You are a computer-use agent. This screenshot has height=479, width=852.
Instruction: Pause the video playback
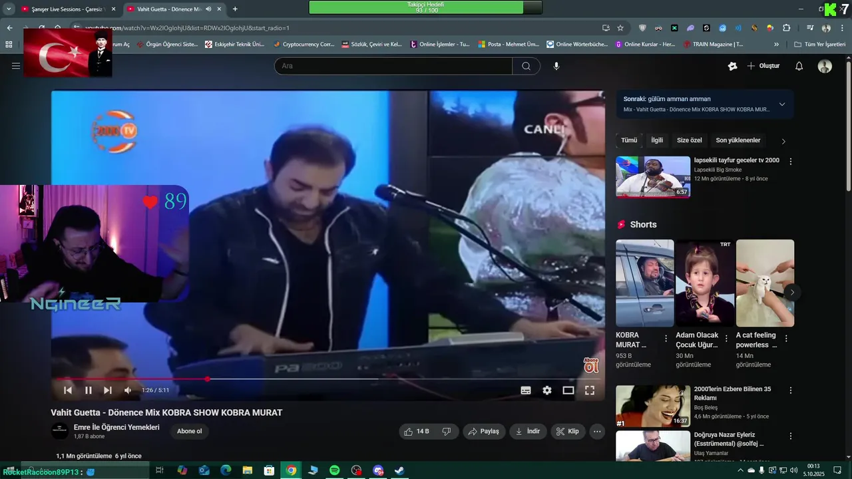88,391
